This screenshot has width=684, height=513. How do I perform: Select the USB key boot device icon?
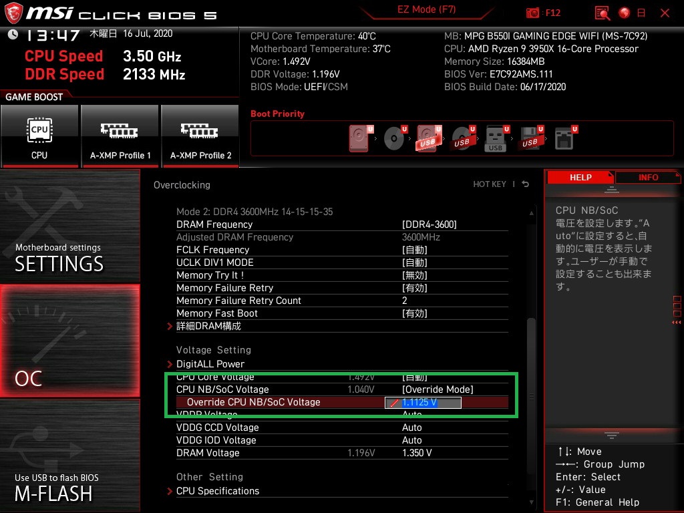496,138
